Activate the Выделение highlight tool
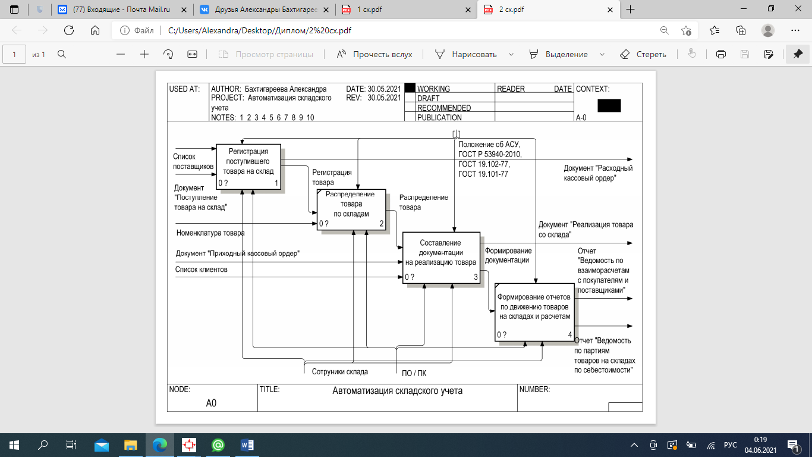The width and height of the screenshot is (812, 457). (558, 54)
